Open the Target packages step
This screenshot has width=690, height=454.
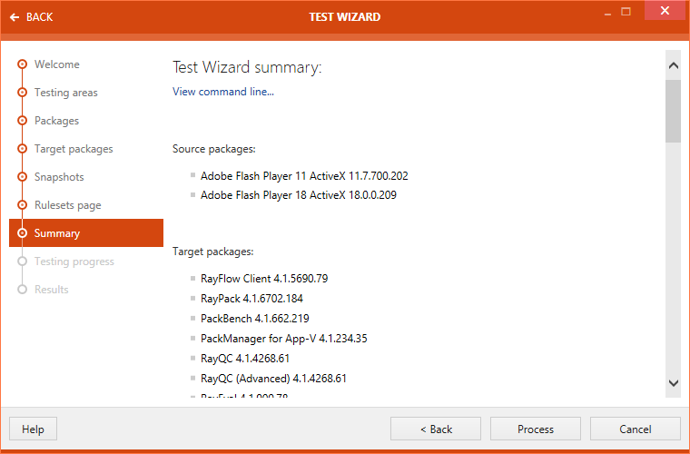(x=74, y=149)
